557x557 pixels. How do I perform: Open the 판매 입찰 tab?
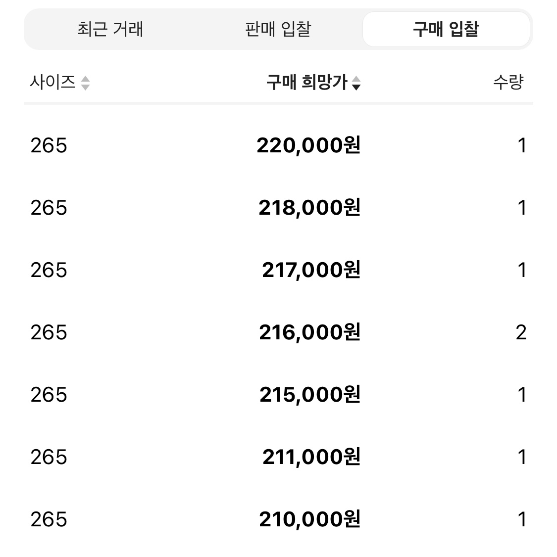coord(278,29)
